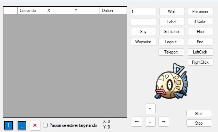Click the blank row-selector header cell

click(11, 11)
